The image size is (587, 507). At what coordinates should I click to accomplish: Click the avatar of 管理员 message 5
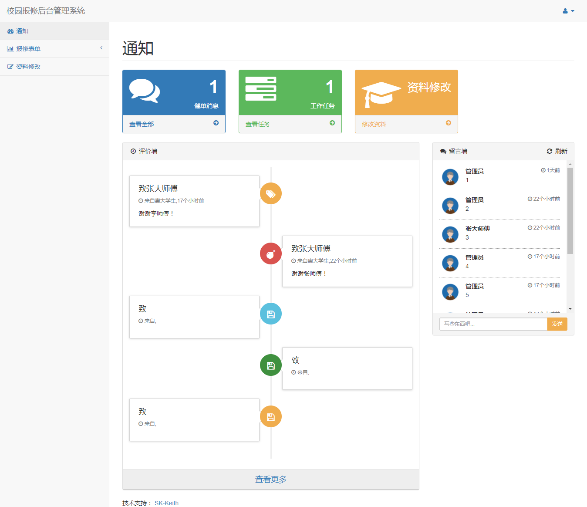[450, 292]
